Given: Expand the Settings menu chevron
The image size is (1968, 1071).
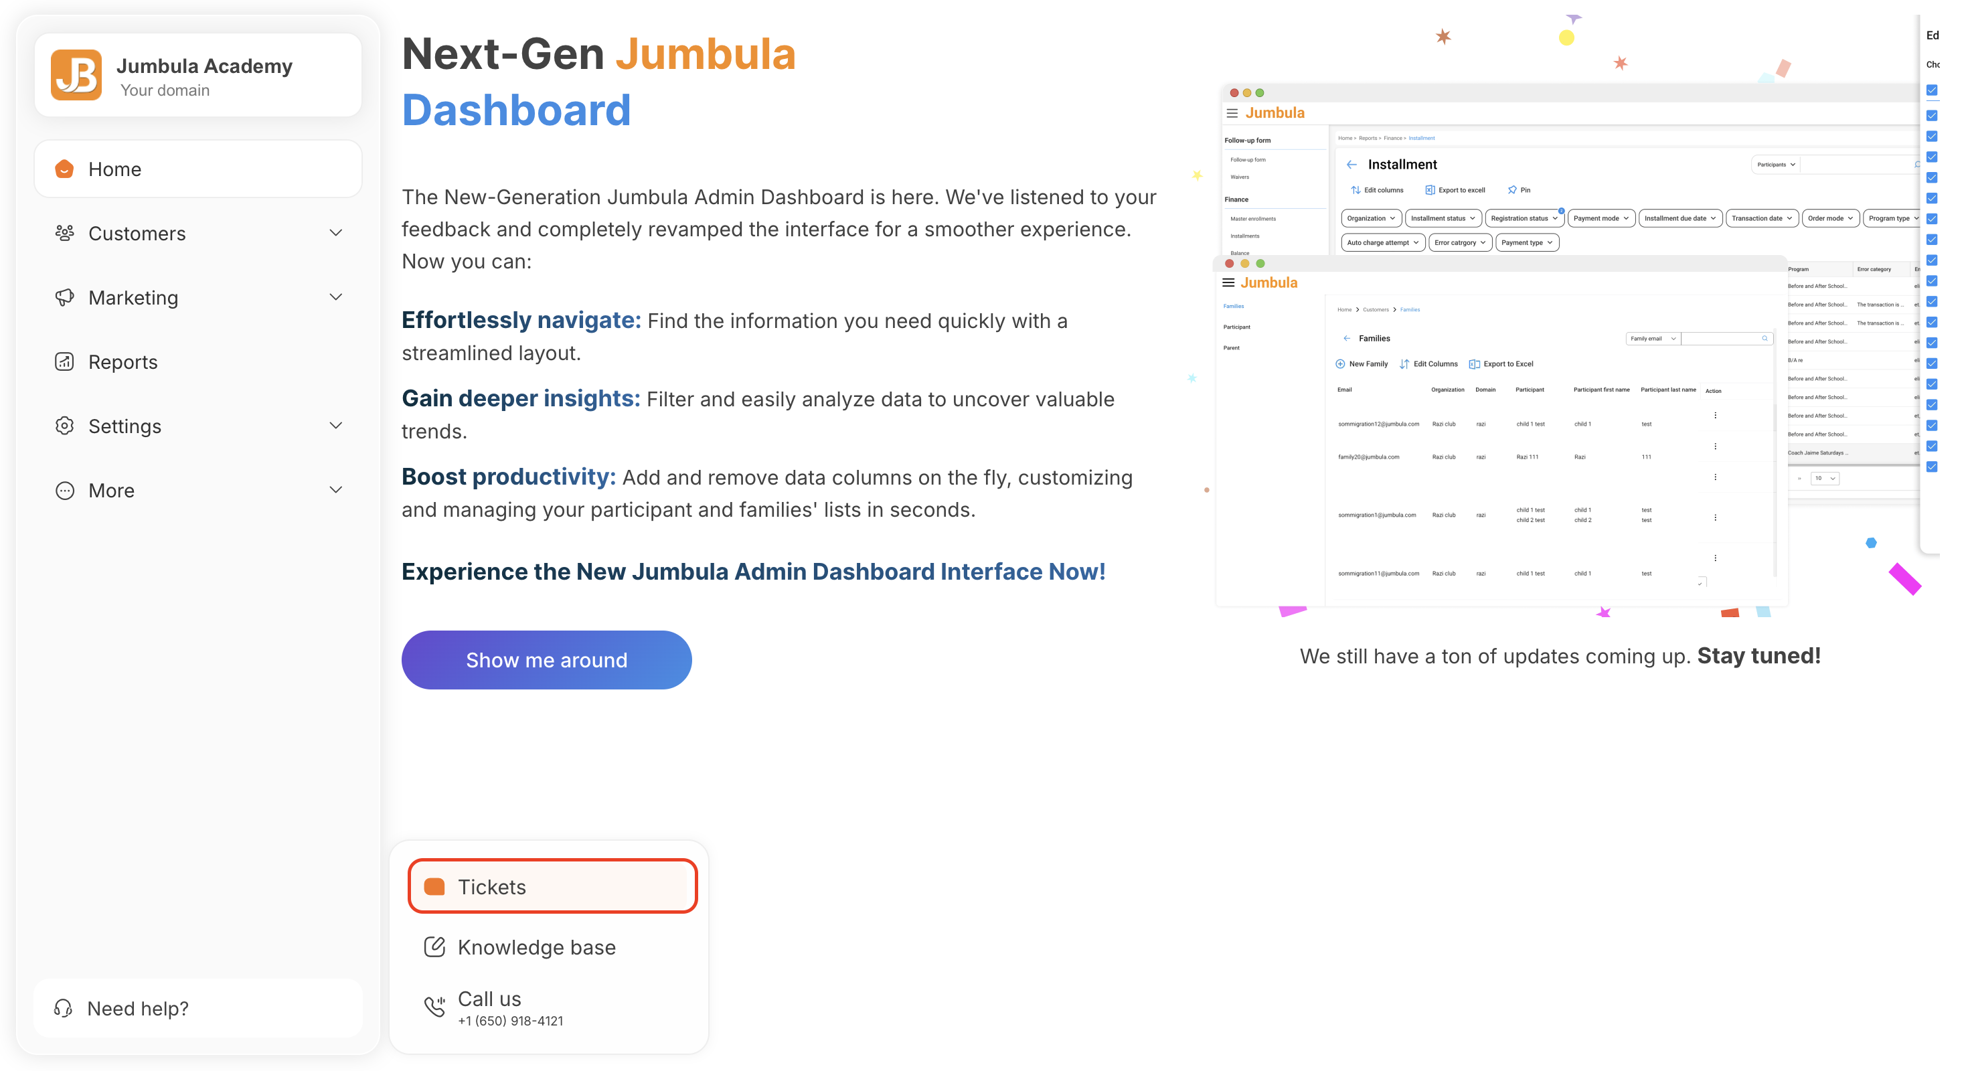Looking at the screenshot, I should pyautogui.click(x=335, y=426).
